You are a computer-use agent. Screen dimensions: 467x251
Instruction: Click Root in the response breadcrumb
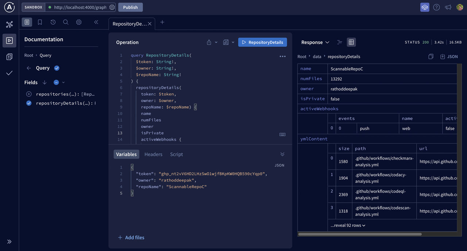point(302,56)
